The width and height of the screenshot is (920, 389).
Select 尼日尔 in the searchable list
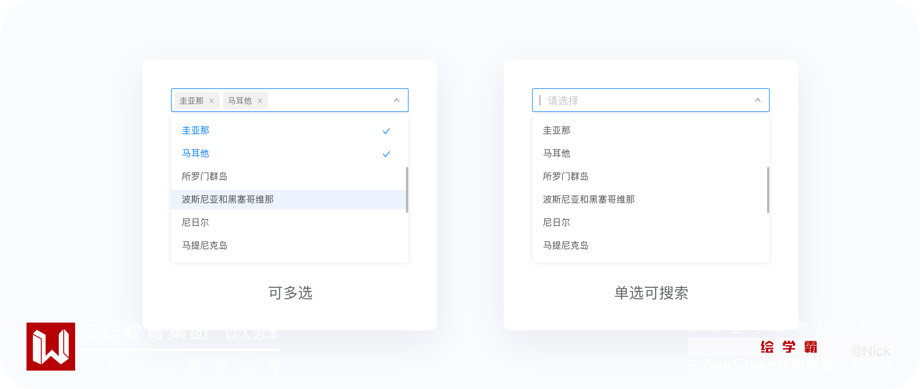(x=649, y=223)
